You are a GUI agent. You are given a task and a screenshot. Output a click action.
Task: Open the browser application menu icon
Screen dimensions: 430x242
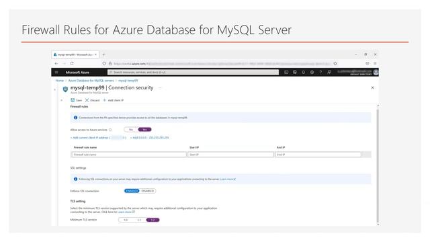[375, 63]
